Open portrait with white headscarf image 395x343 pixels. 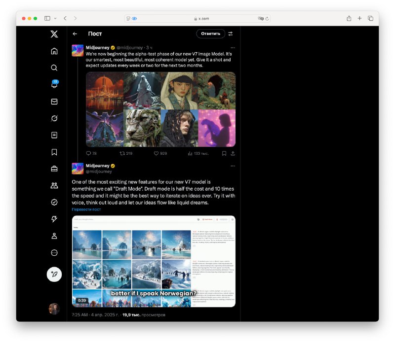(x=179, y=91)
